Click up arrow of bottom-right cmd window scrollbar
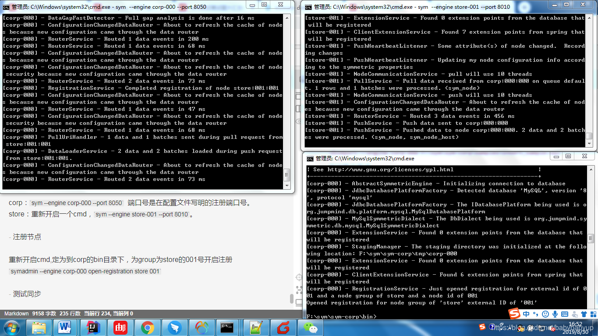 [591, 170]
